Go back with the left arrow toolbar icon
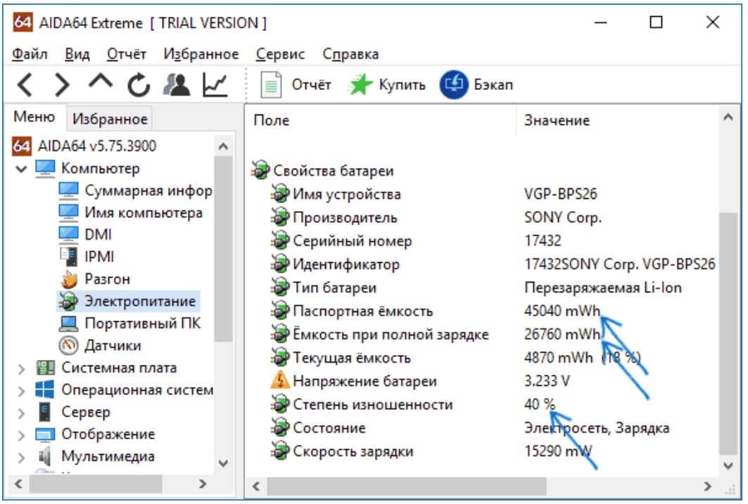Viewport: 748px width, 504px height. (x=25, y=85)
